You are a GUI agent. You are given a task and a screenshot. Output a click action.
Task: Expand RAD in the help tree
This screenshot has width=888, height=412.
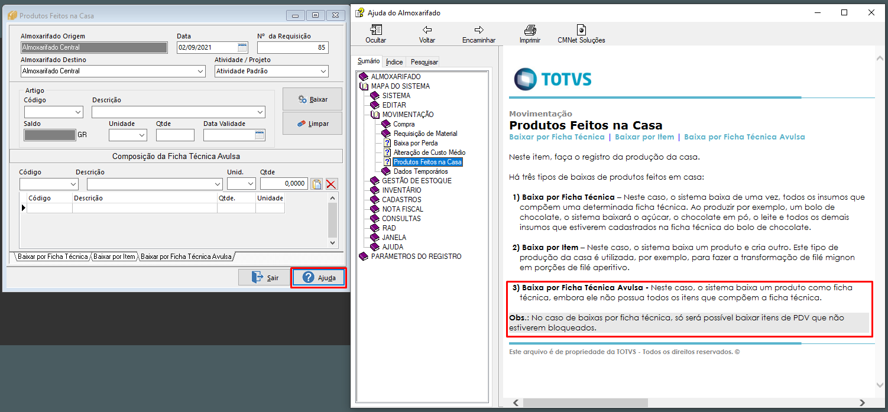(389, 228)
